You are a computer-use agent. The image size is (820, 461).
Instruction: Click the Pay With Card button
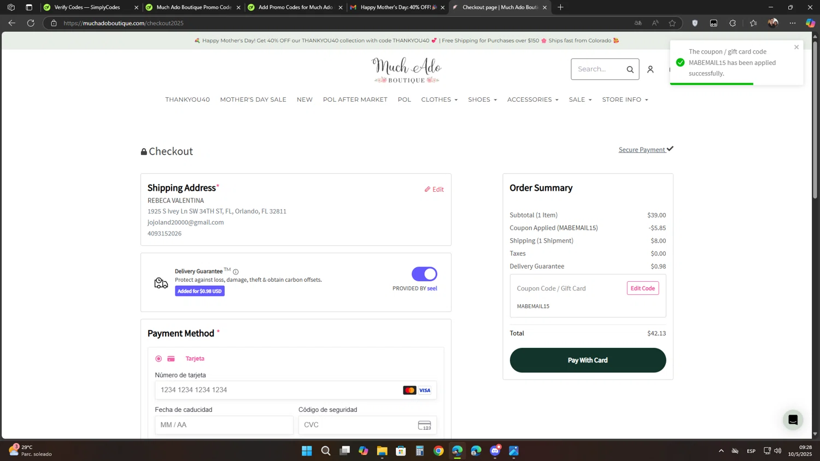pos(588,360)
